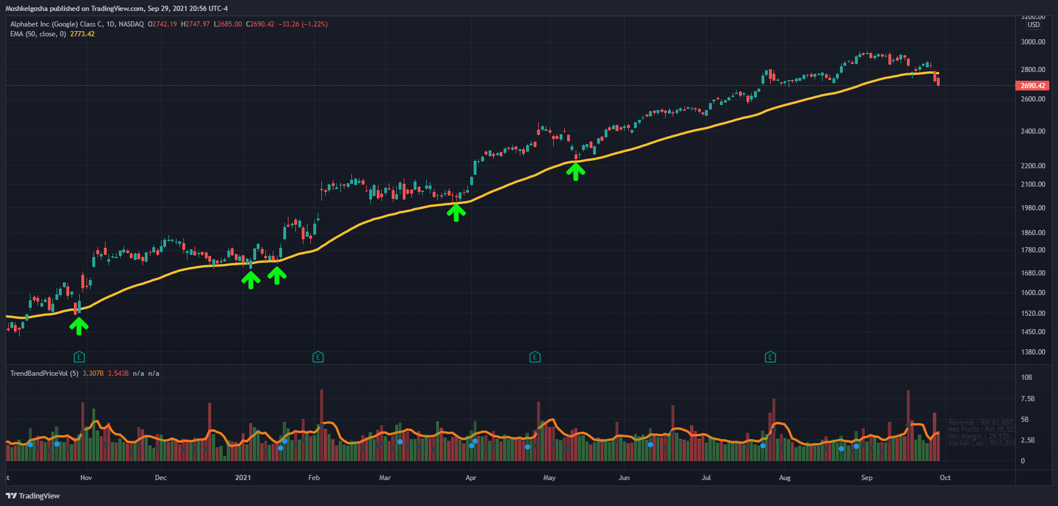Viewport: 1058px width, 506px height.
Task: Click the faint Net Margin 29.93% text
Action: pyautogui.click(x=980, y=436)
